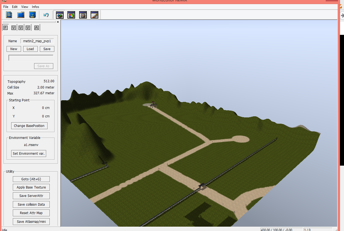Toggle the attribute grid window icon
The image size is (344, 231).
[83, 15]
